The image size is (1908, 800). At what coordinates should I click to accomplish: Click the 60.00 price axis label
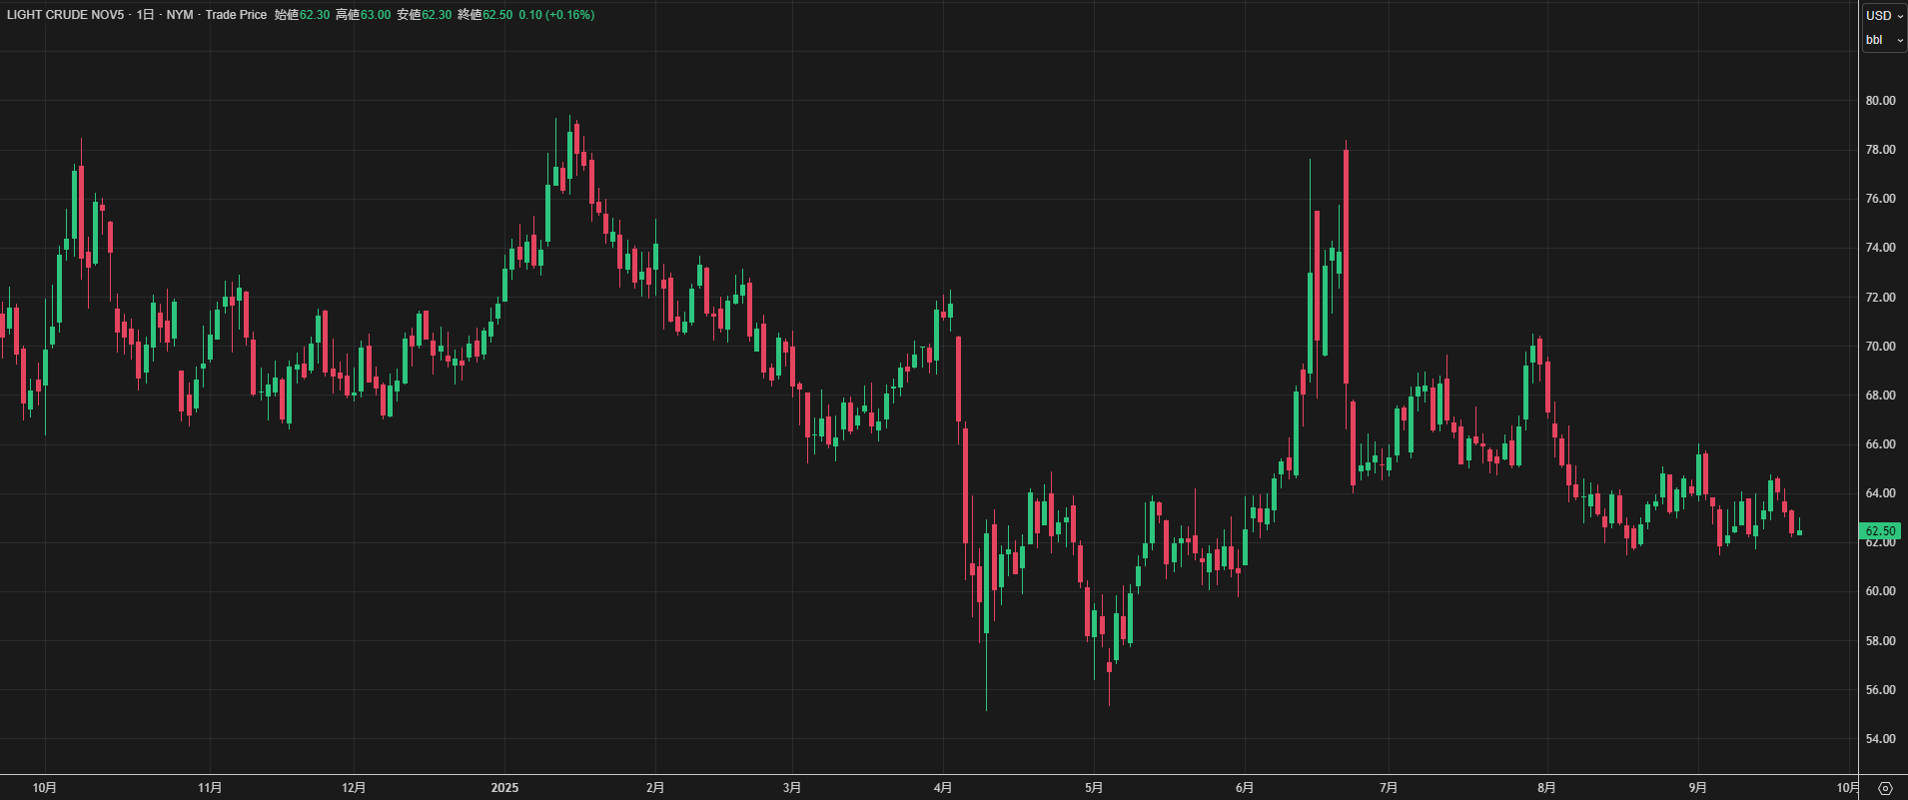coord(1880,591)
